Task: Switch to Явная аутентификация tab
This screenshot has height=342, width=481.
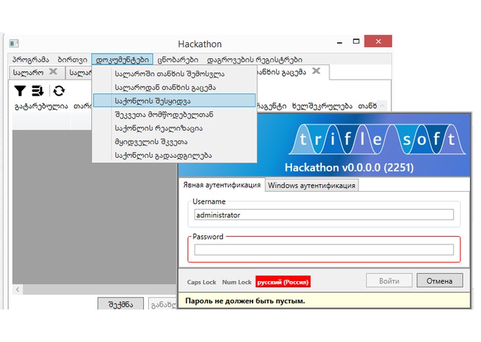Action: pyautogui.click(x=221, y=185)
